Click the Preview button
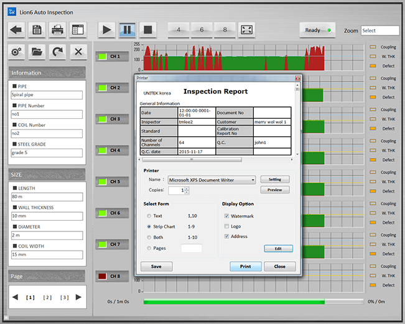This screenshot has height=324, width=405. [x=275, y=190]
